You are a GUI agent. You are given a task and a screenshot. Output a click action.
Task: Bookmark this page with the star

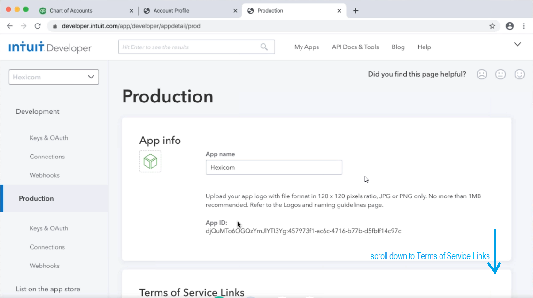492,26
